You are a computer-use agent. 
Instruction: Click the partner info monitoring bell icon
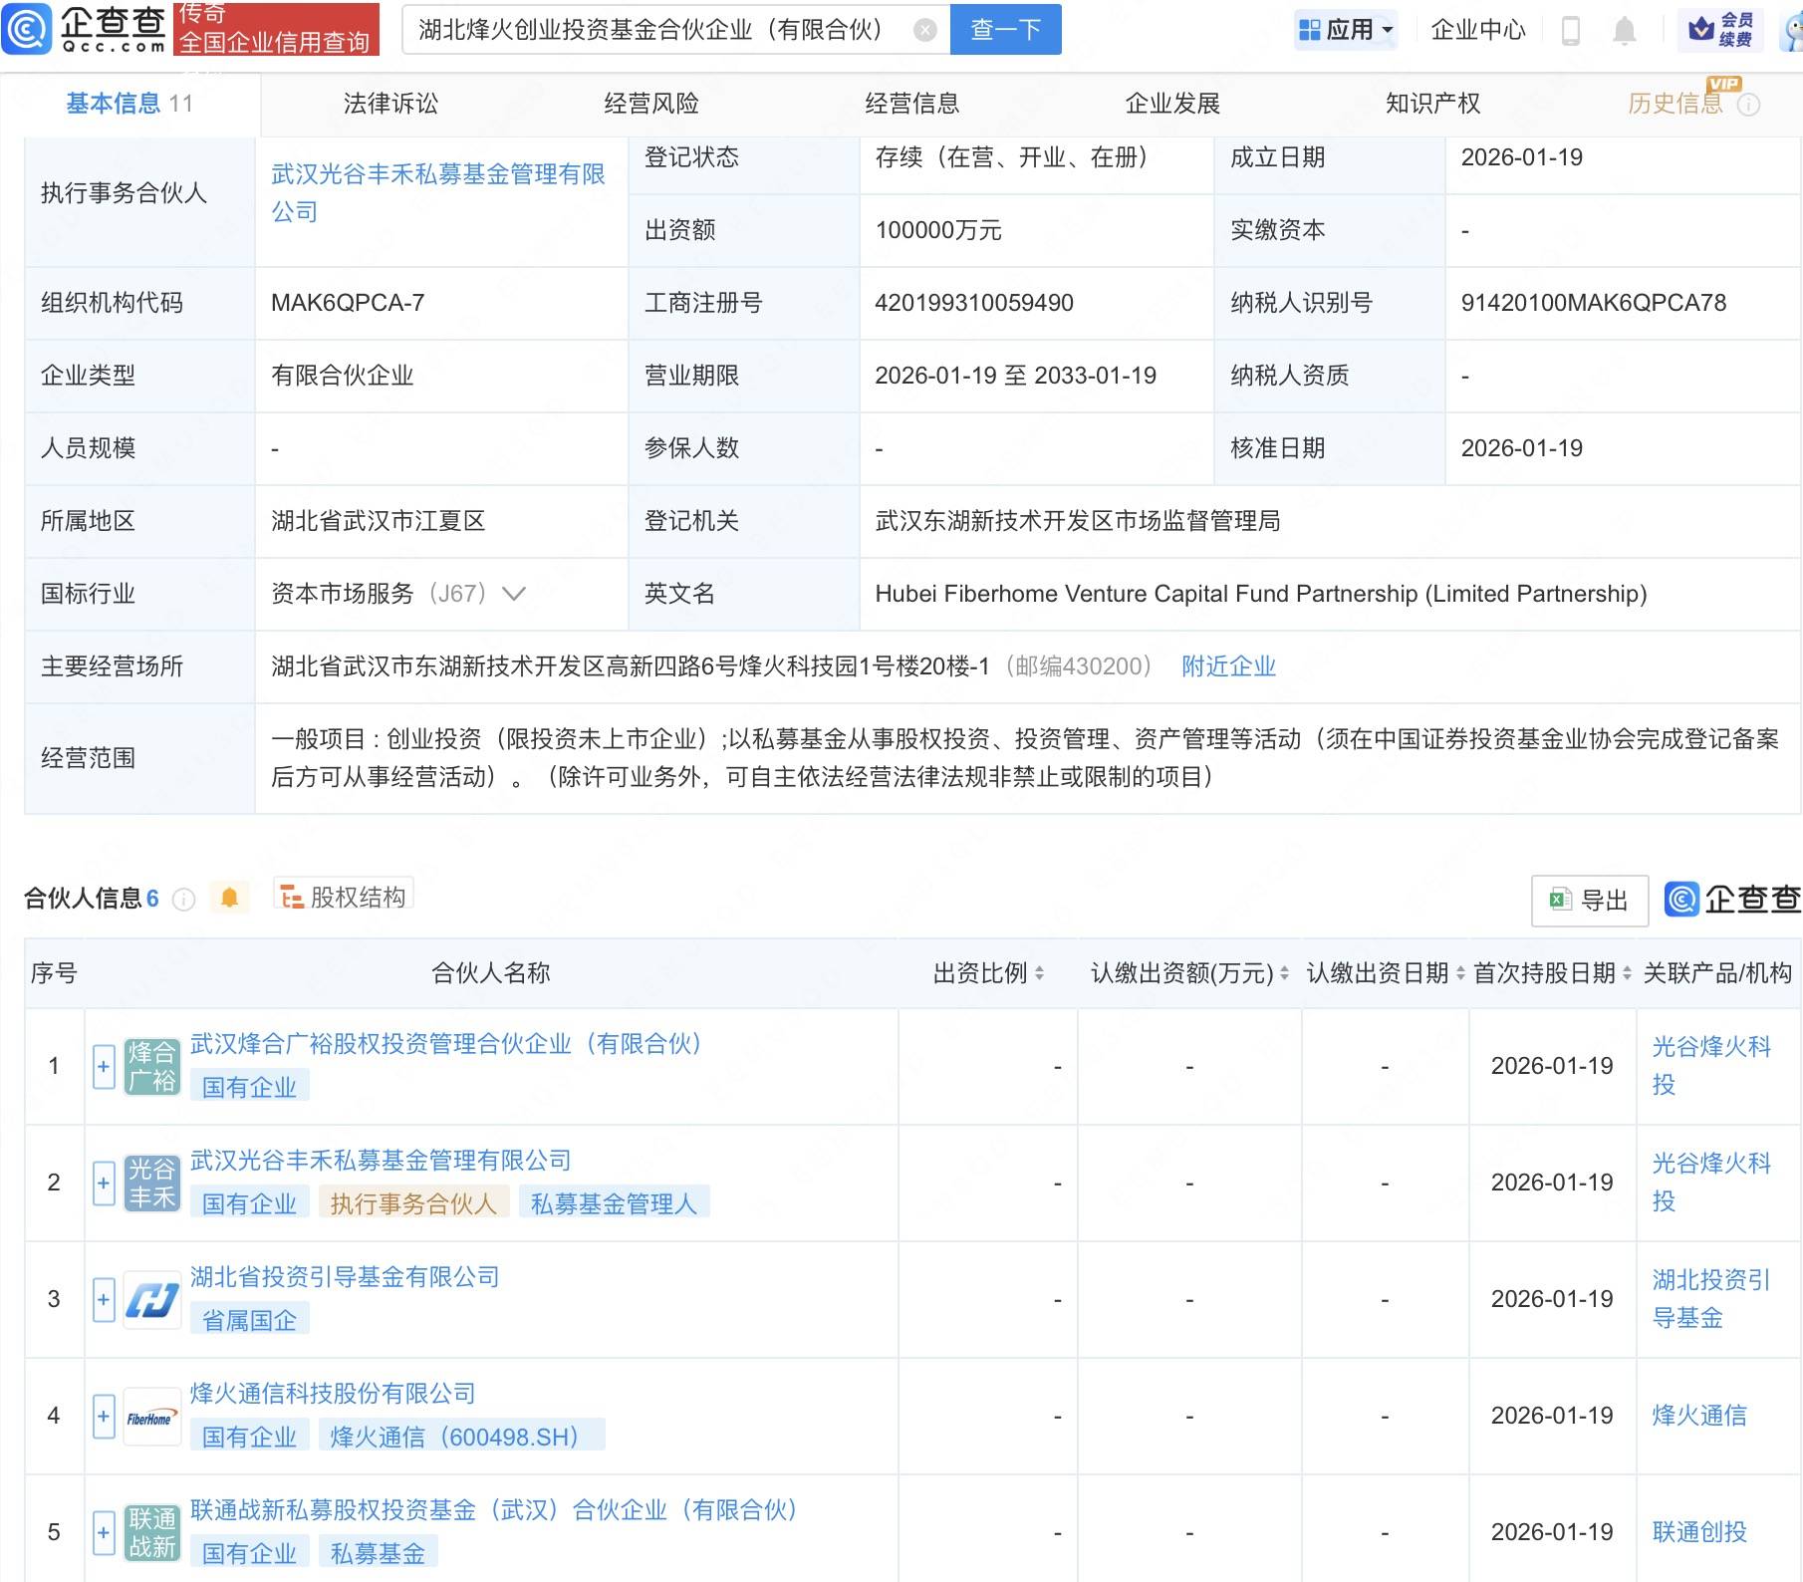tap(229, 899)
